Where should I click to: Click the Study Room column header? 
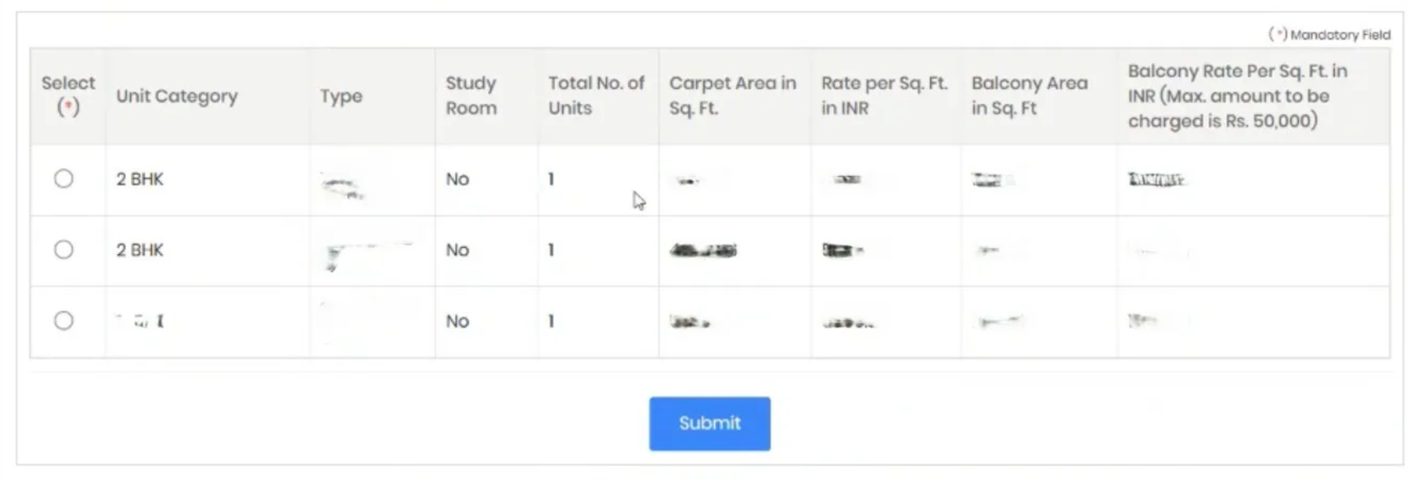471,95
